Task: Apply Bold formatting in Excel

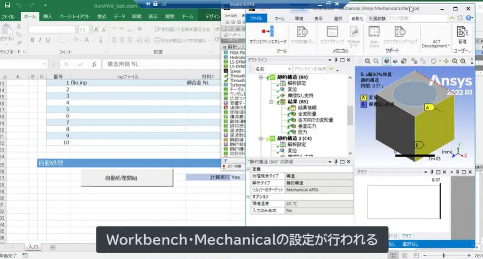Action: click(32, 40)
